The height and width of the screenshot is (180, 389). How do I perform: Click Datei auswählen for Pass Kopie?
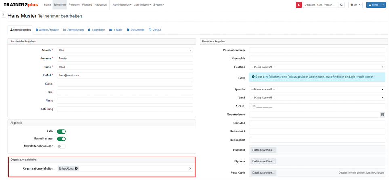click(263, 172)
